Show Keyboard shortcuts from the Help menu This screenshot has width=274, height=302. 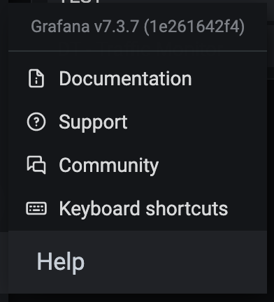tap(138, 208)
